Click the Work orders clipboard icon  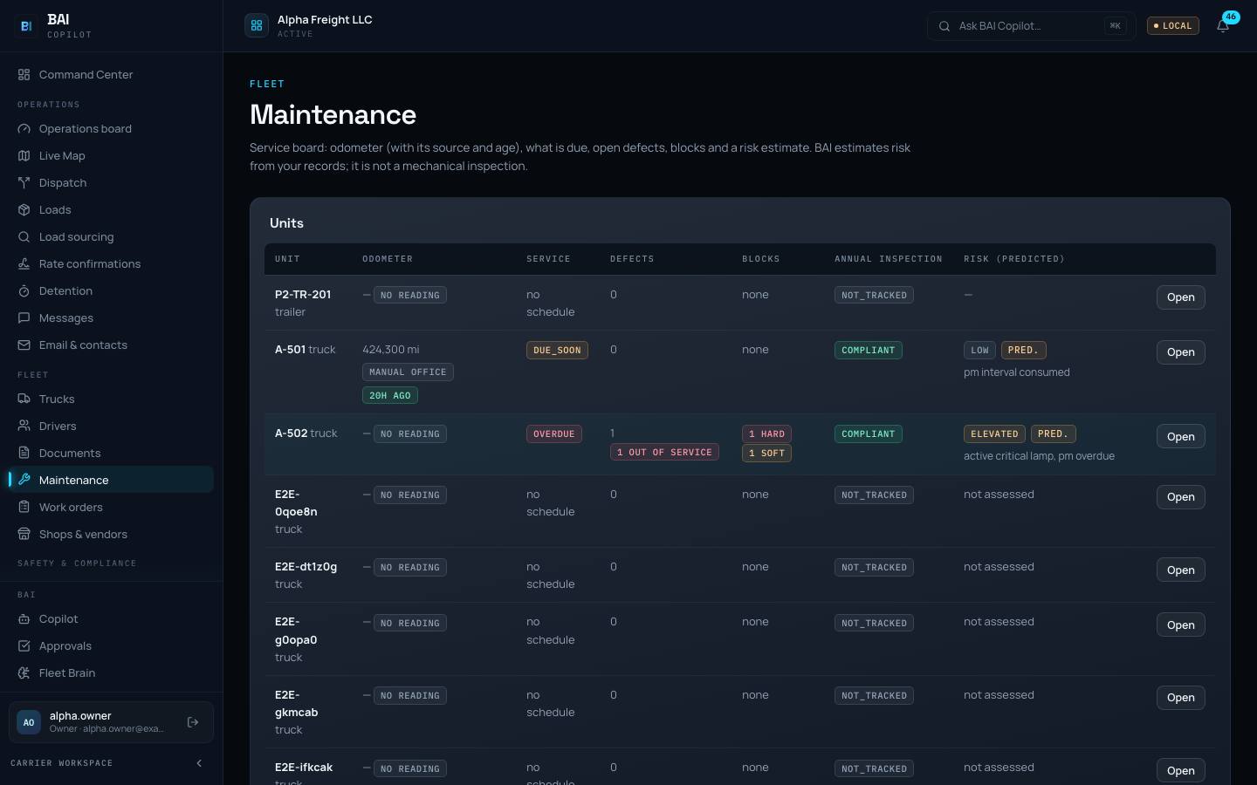[24, 508]
